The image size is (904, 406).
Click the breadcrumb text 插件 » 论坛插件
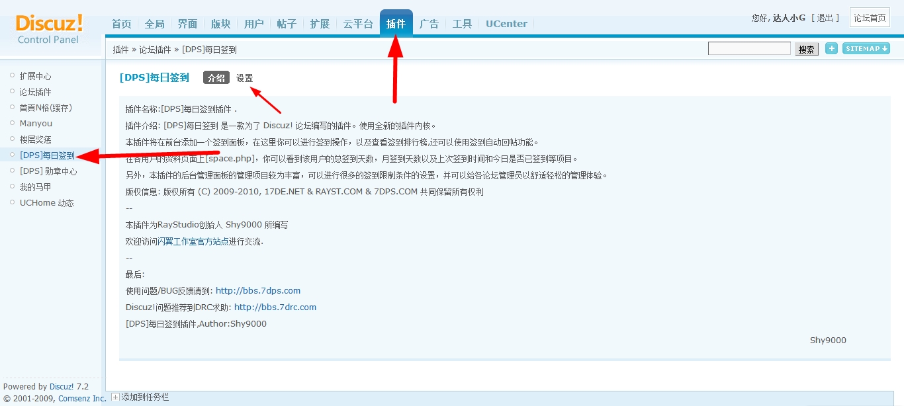tap(142, 50)
